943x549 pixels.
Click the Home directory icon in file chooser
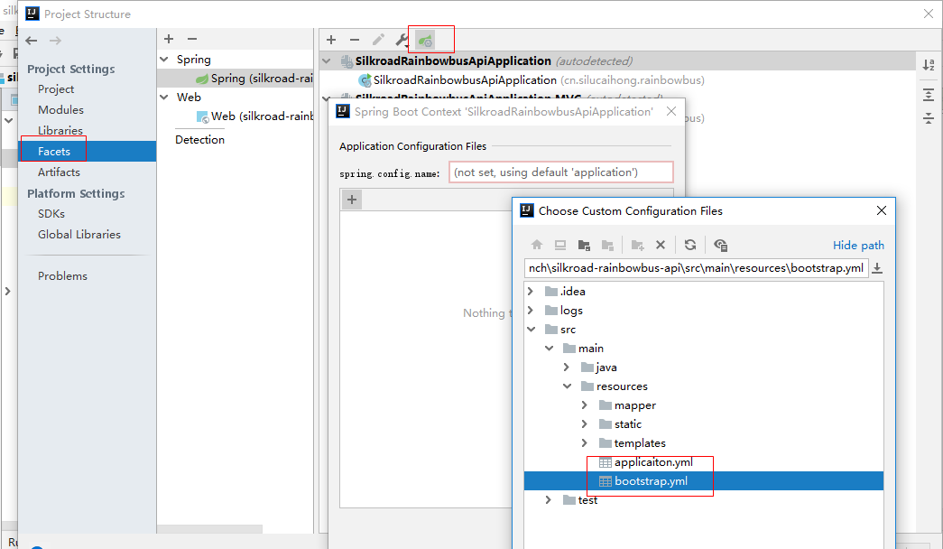[x=536, y=245]
